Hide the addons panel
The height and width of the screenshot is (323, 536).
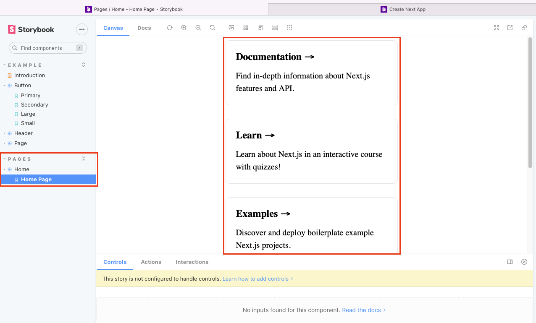click(x=524, y=262)
